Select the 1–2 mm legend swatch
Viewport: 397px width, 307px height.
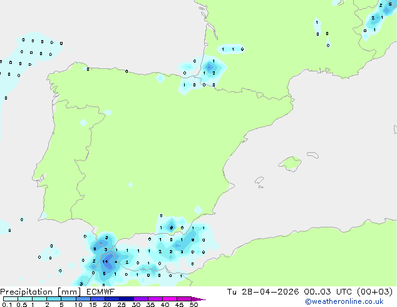click(x=39, y=299)
